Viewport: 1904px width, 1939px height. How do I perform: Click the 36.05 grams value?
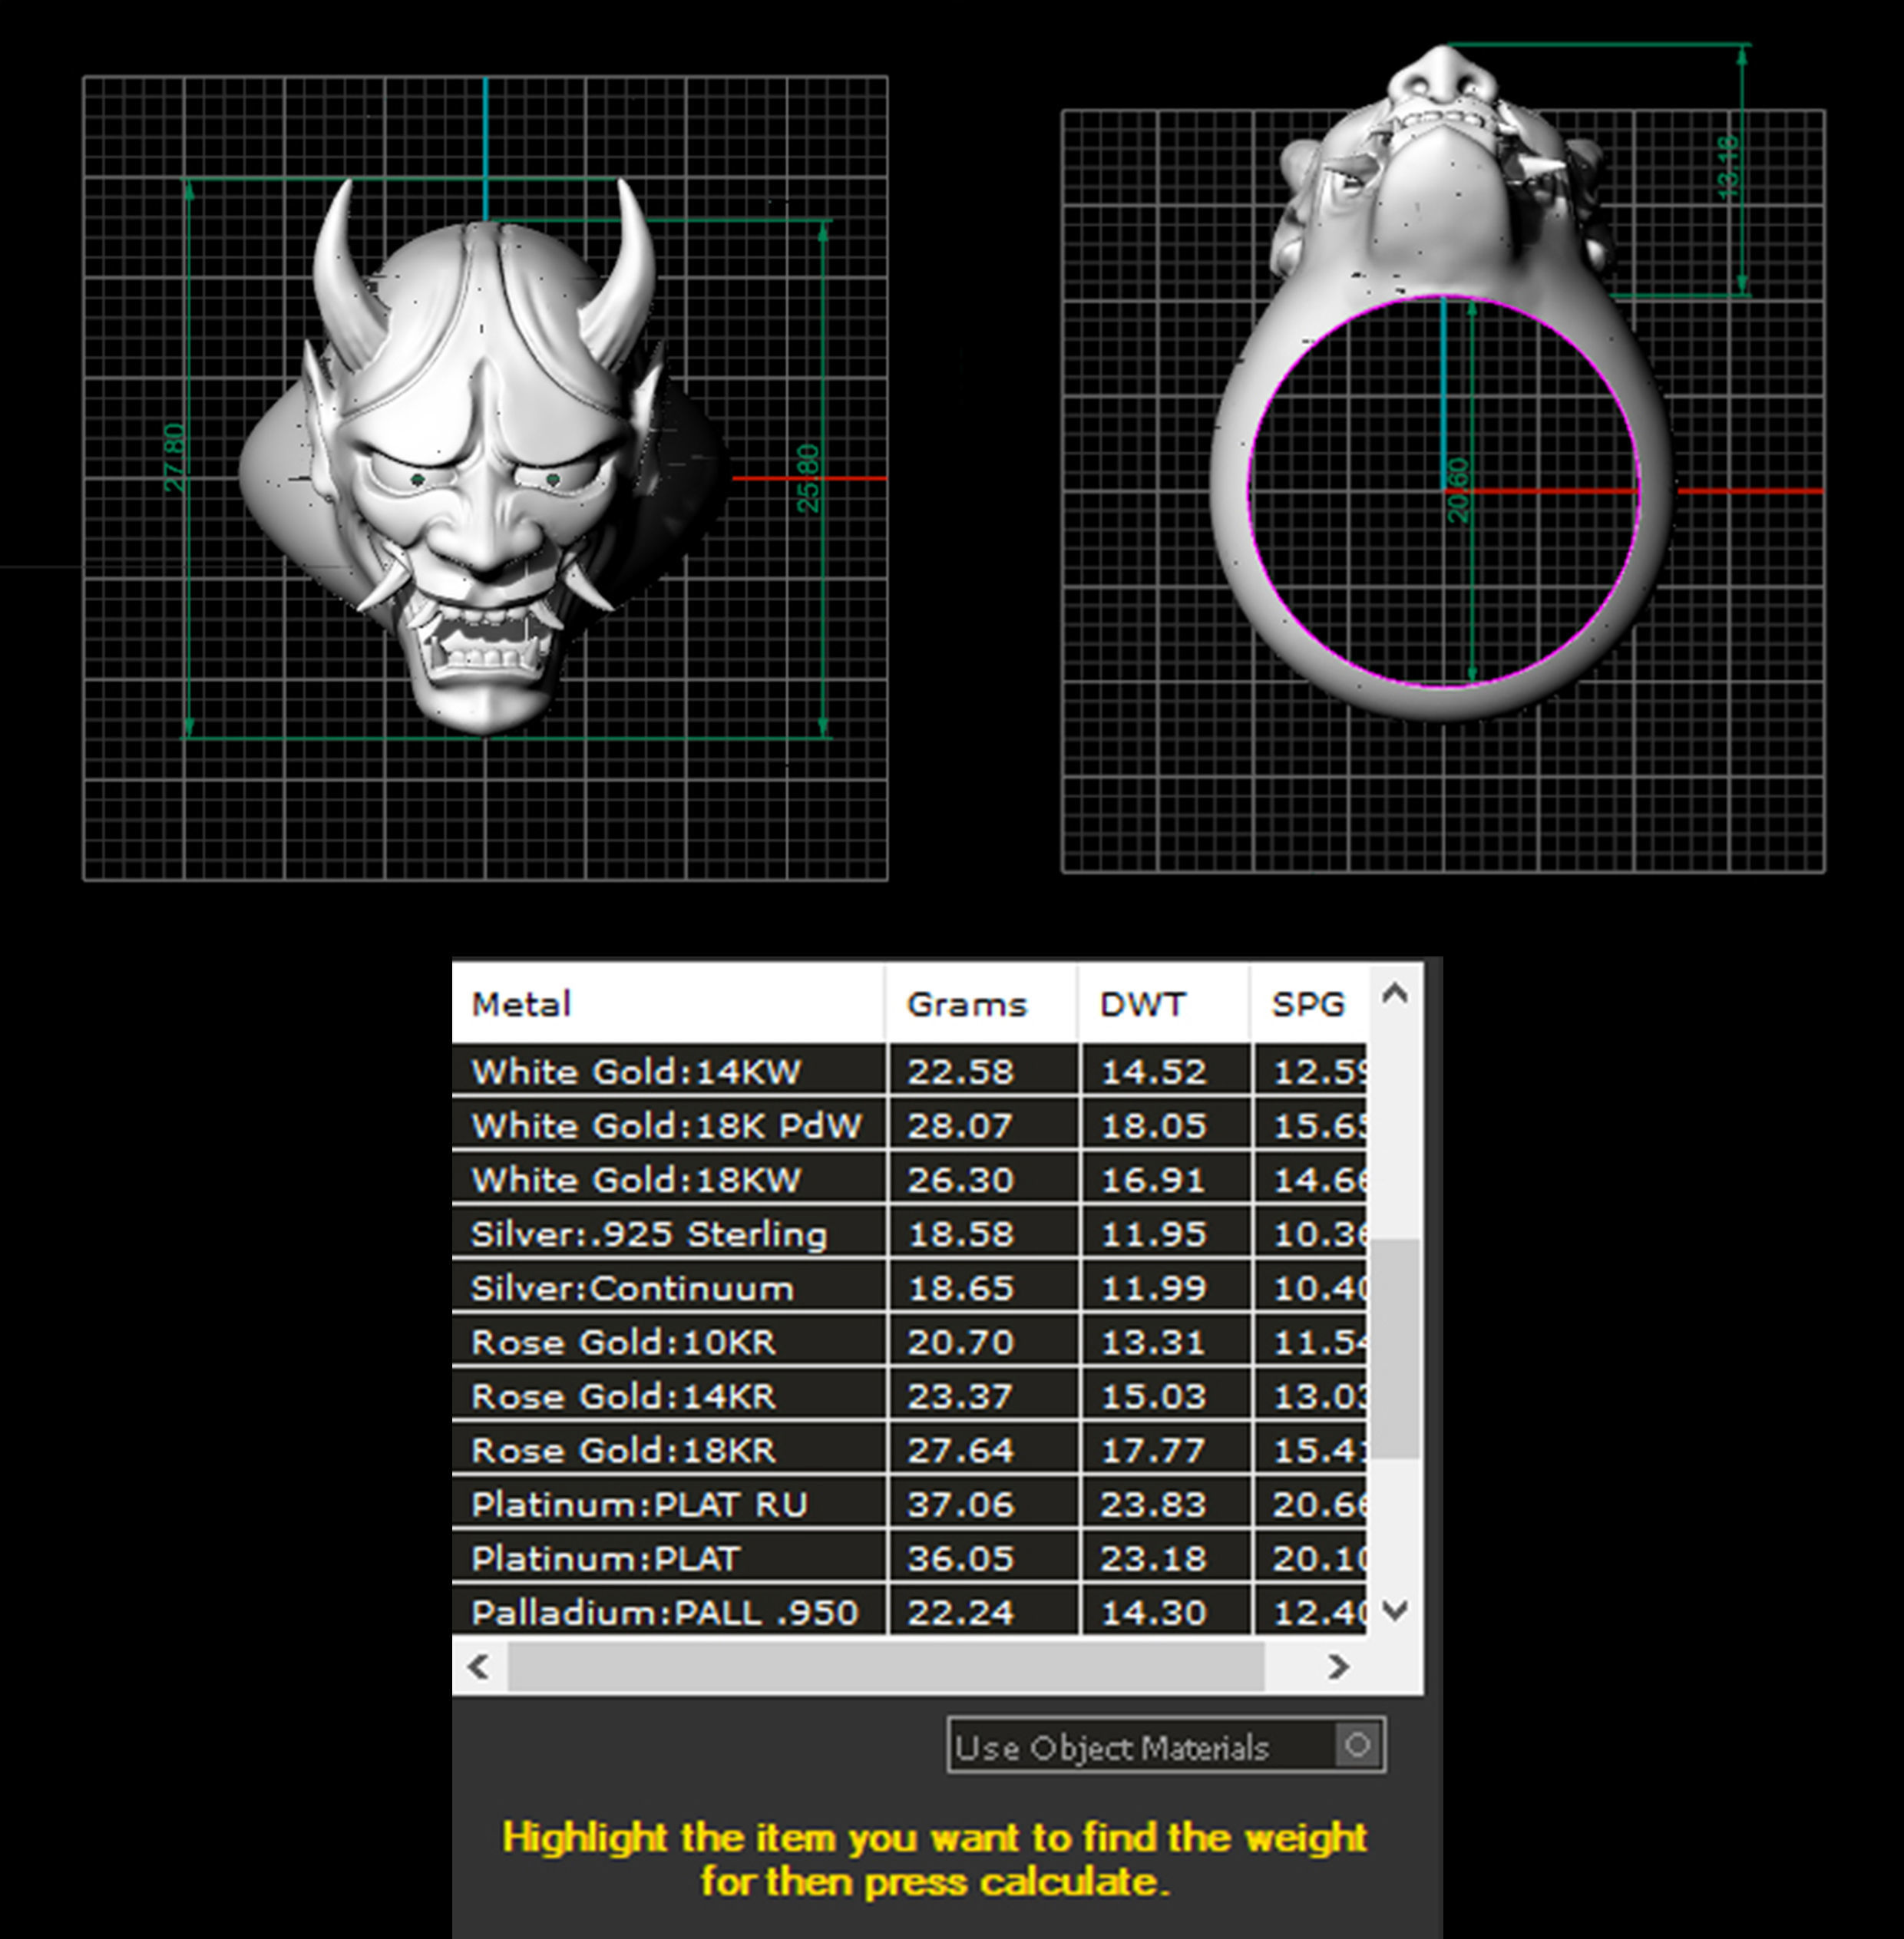pos(960,1558)
